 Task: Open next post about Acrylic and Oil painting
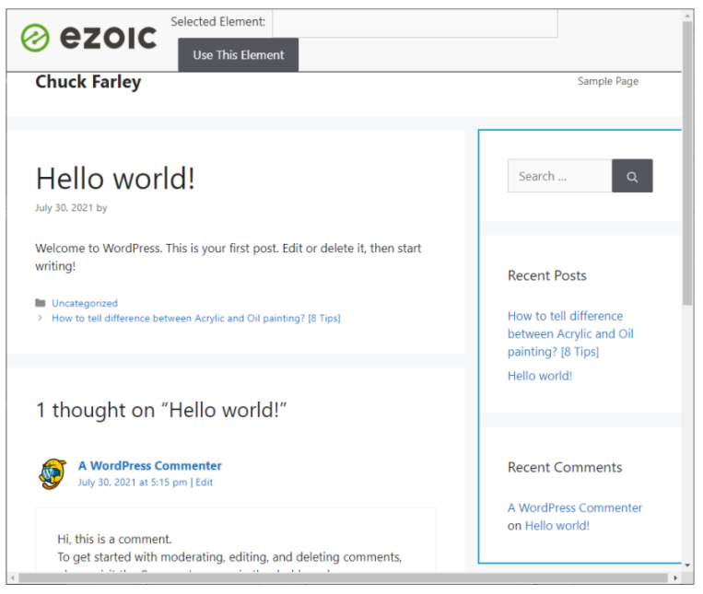point(195,319)
